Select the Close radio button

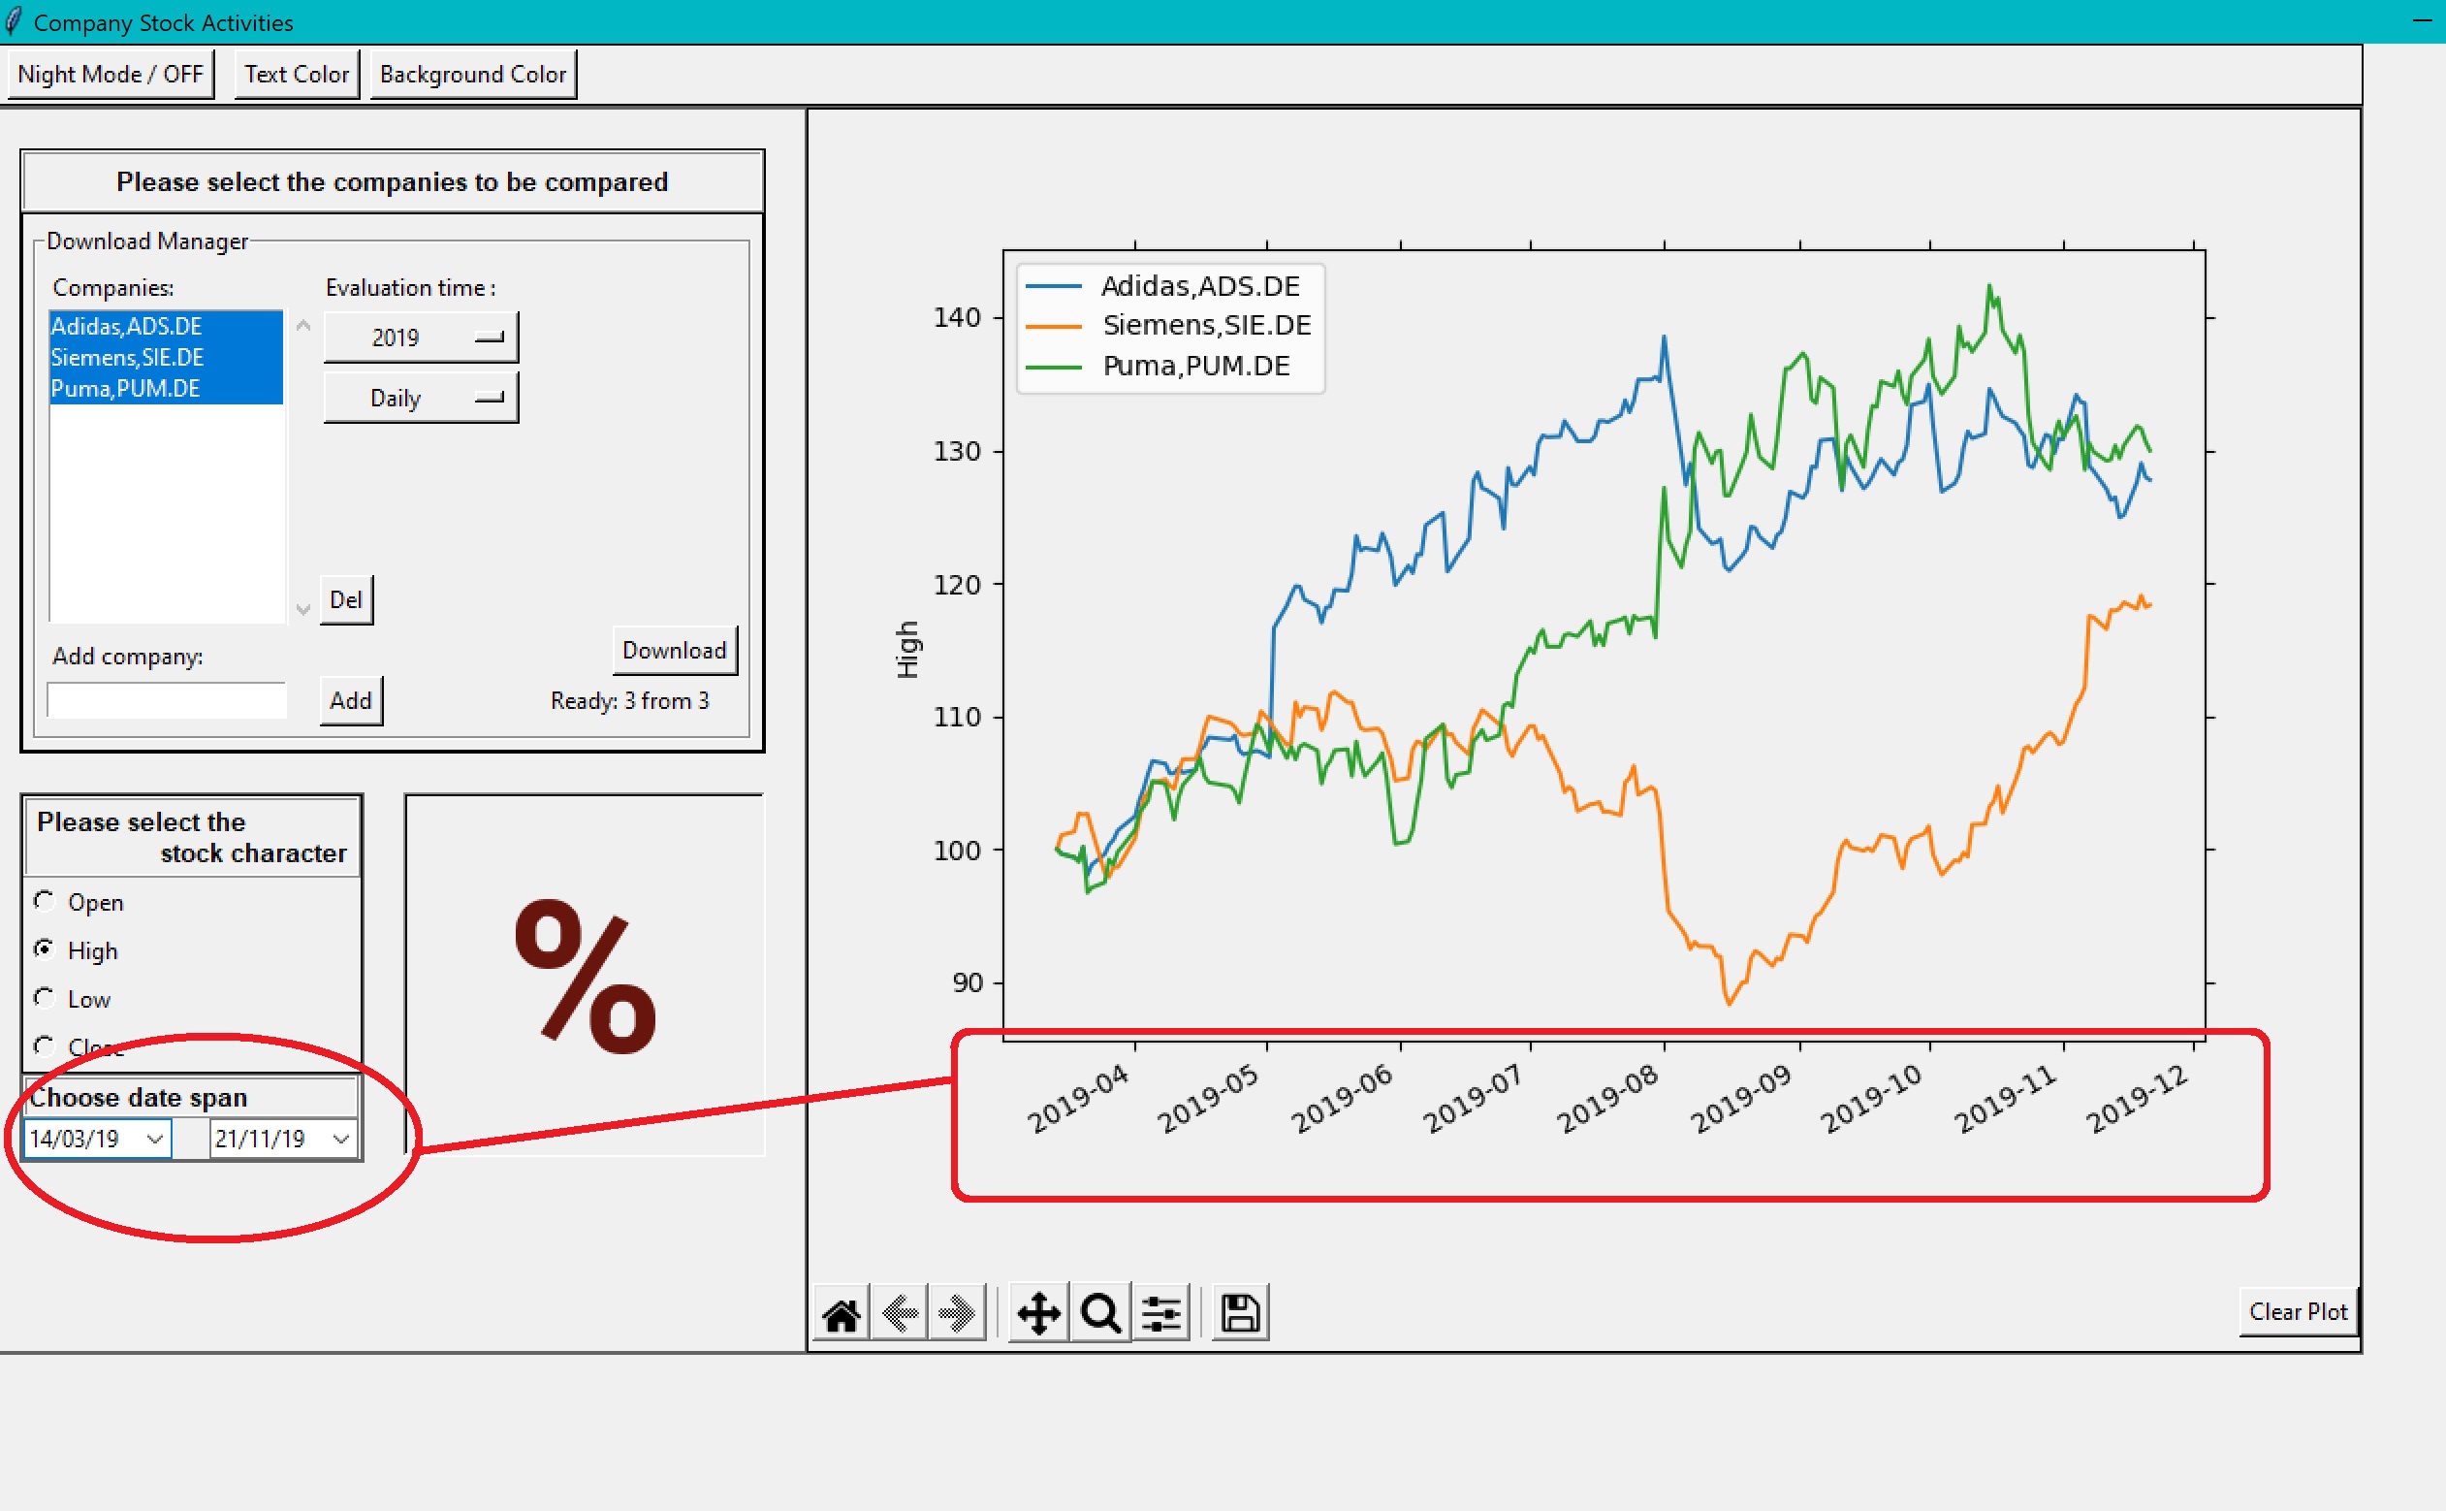point(44,1046)
